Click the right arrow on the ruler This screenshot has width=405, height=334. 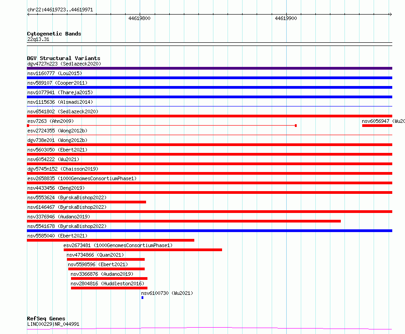[x=391, y=15]
